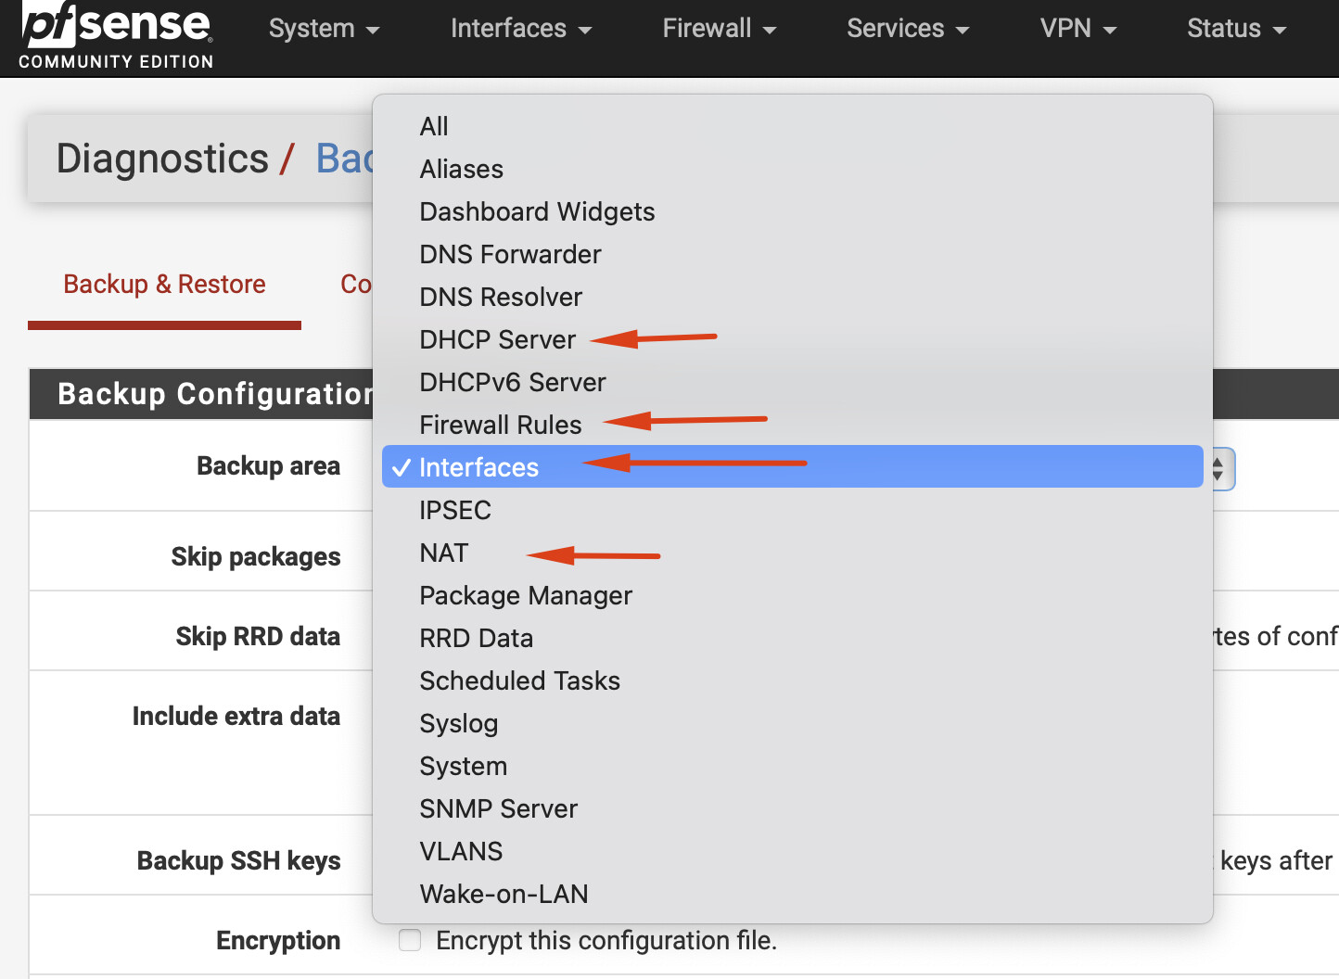Open the VPN menu
The width and height of the screenshot is (1339, 979).
pos(1078,29)
